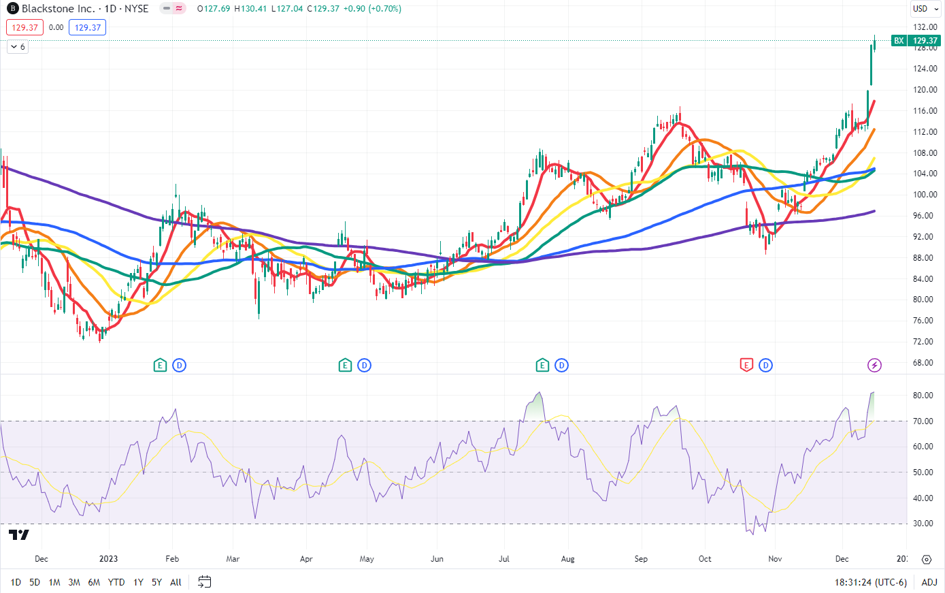Select the All time range
945x593 pixels.
coord(176,582)
